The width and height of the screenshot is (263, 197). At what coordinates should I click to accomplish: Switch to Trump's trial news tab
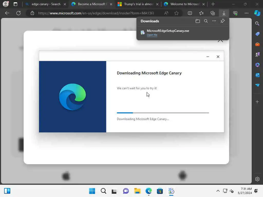[138, 4]
